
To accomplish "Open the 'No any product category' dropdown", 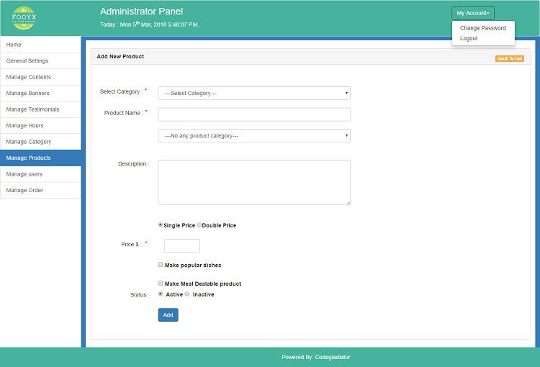I will click(253, 135).
